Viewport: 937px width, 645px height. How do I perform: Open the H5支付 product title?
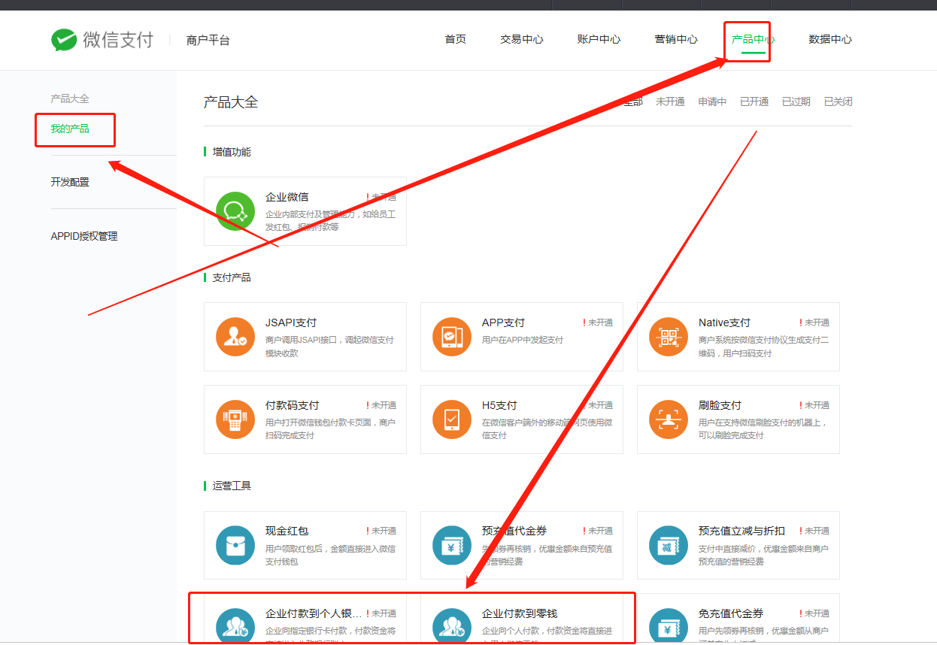[499, 405]
